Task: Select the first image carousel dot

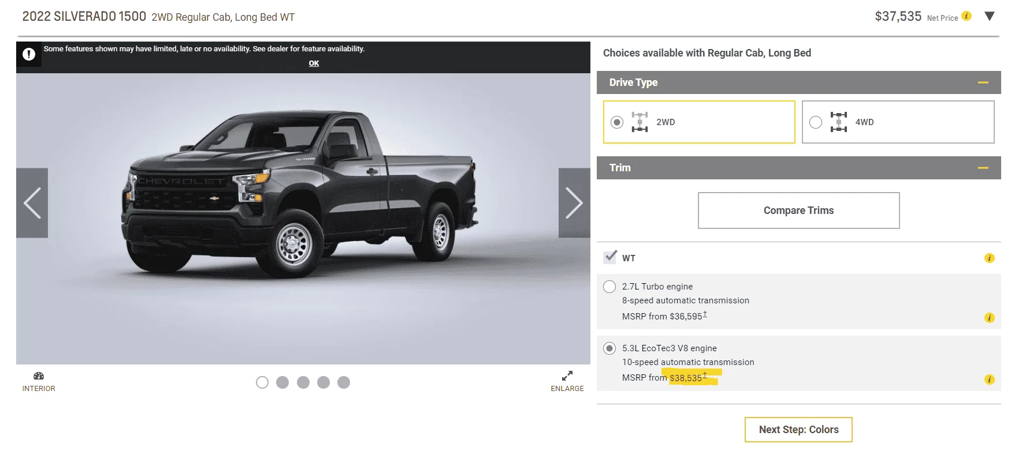Action: click(262, 382)
